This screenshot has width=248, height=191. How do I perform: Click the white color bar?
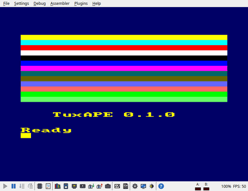tap(124, 53)
